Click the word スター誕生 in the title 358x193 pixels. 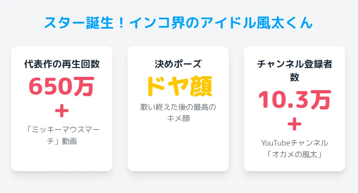pos(79,23)
